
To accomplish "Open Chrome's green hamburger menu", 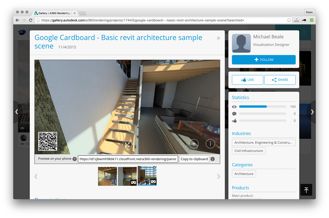I will point(311,20).
